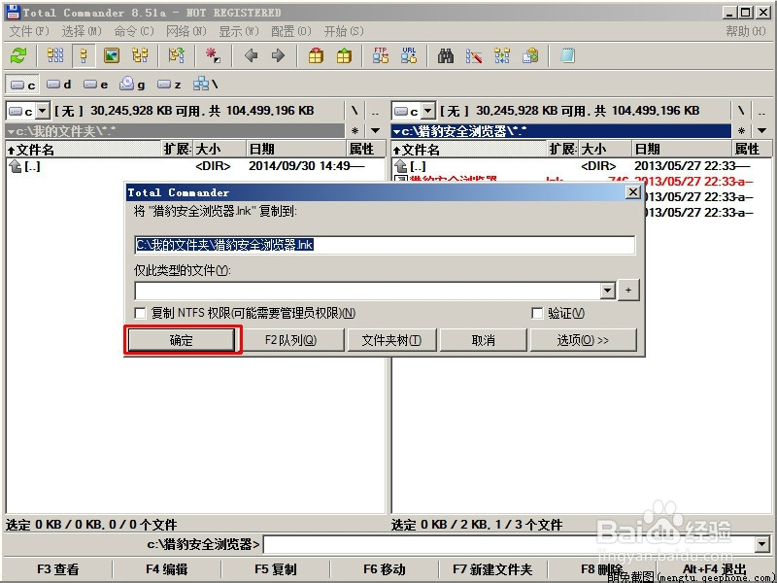777x583 pixels.
Task: Go back with the left arrow icon
Action: (x=252, y=55)
